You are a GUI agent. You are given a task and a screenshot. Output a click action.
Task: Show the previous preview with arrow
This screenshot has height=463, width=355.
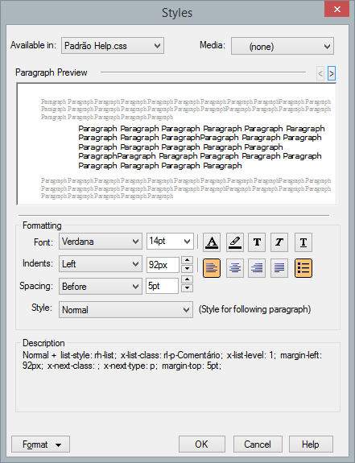pyautogui.click(x=320, y=73)
